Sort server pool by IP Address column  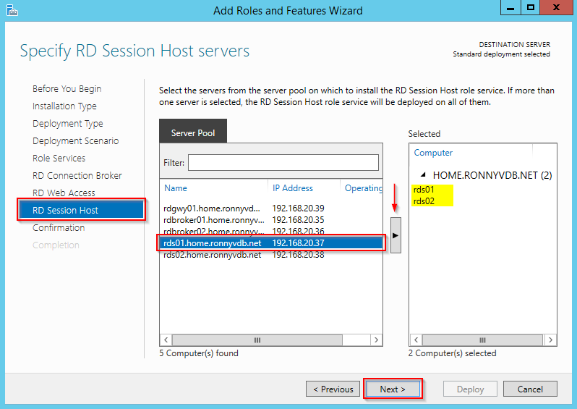(x=293, y=188)
